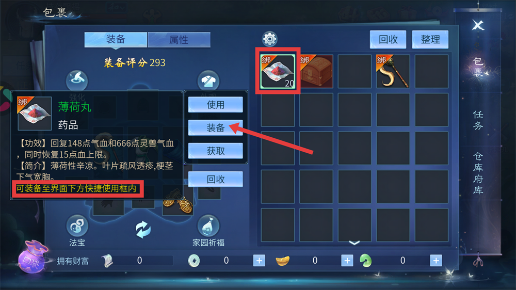516x290 pixels.
Task: Switch to the 属性 tab
Action: coord(179,40)
